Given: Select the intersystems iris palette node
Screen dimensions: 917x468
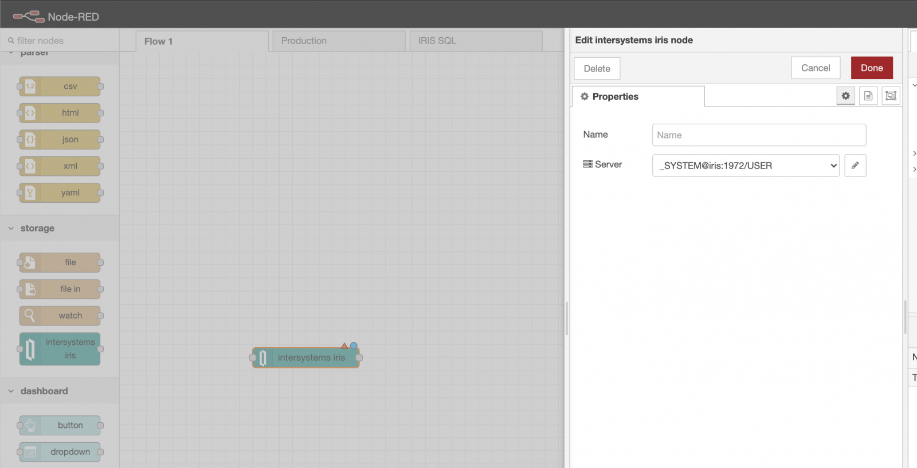Looking at the screenshot, I should click(60, 349).
